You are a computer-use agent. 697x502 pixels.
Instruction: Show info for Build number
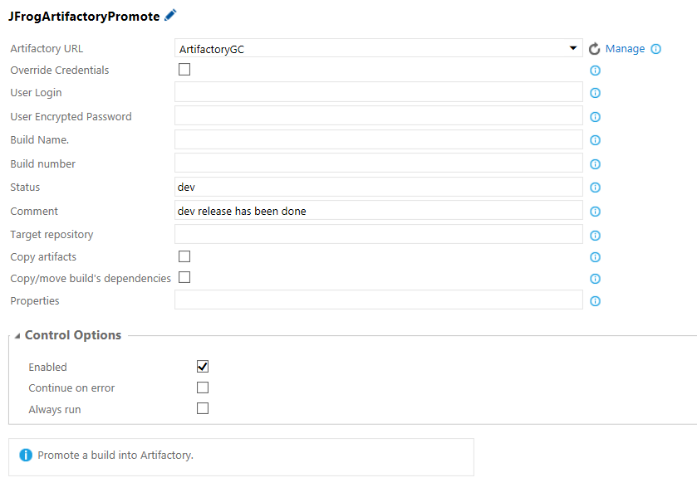point(595,164)
